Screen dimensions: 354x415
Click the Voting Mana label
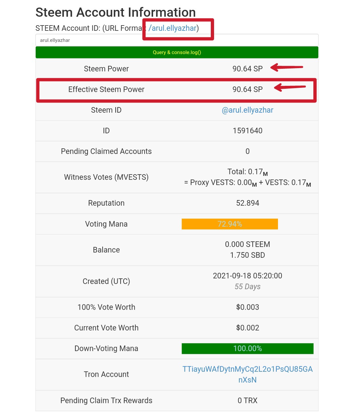(x=106, y=224)
